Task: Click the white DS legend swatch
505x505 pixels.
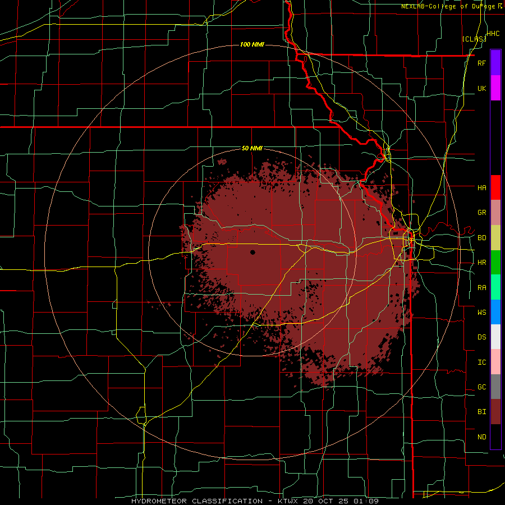Action: [495, 337]
